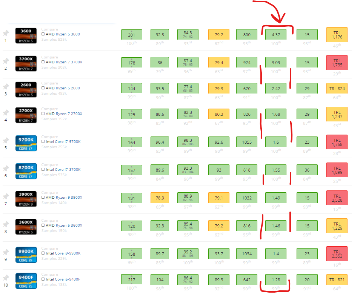Click Samples 525k text under Ryzen 5 3600

pos(54,40)
